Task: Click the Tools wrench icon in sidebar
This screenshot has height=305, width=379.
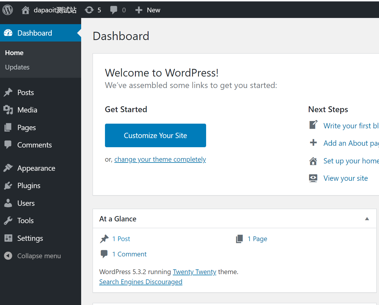Action: click(x=8, y=221)
